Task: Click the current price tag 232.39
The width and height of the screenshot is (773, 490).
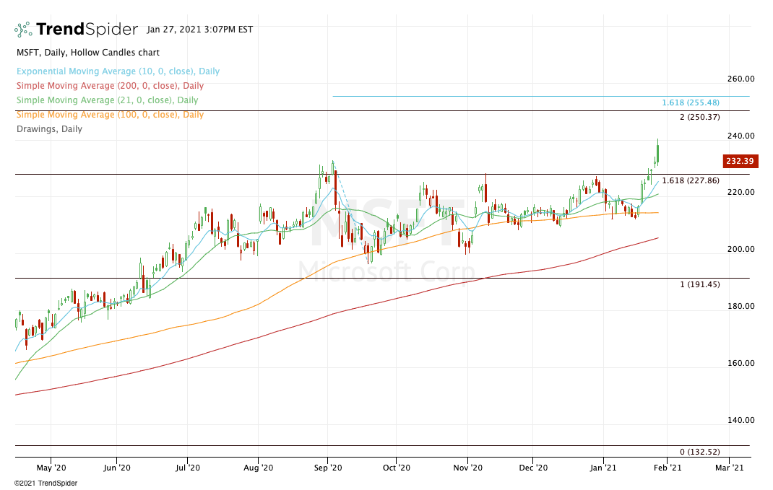Action: 740,161
